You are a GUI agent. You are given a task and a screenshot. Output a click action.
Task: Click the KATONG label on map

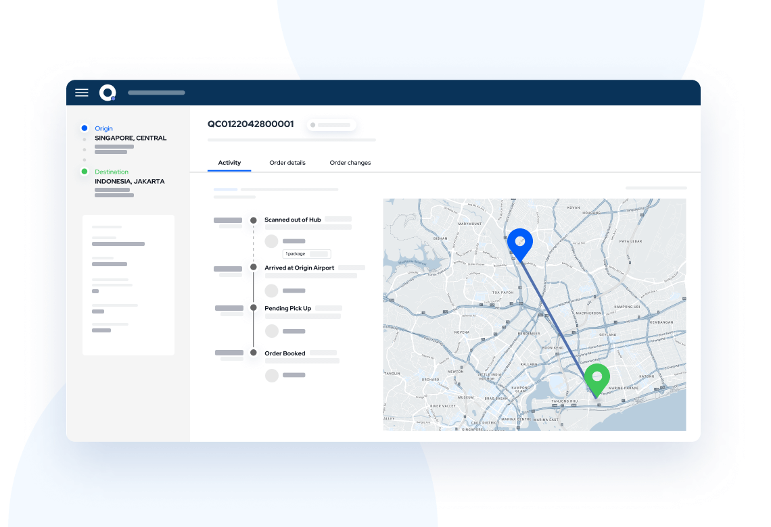[x=647, y=376]
